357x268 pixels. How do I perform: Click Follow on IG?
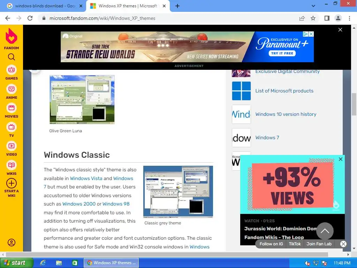(x=271, y=244)
